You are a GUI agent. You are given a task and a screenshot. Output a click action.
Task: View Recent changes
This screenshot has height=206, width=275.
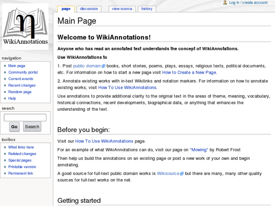coord(22,85)
